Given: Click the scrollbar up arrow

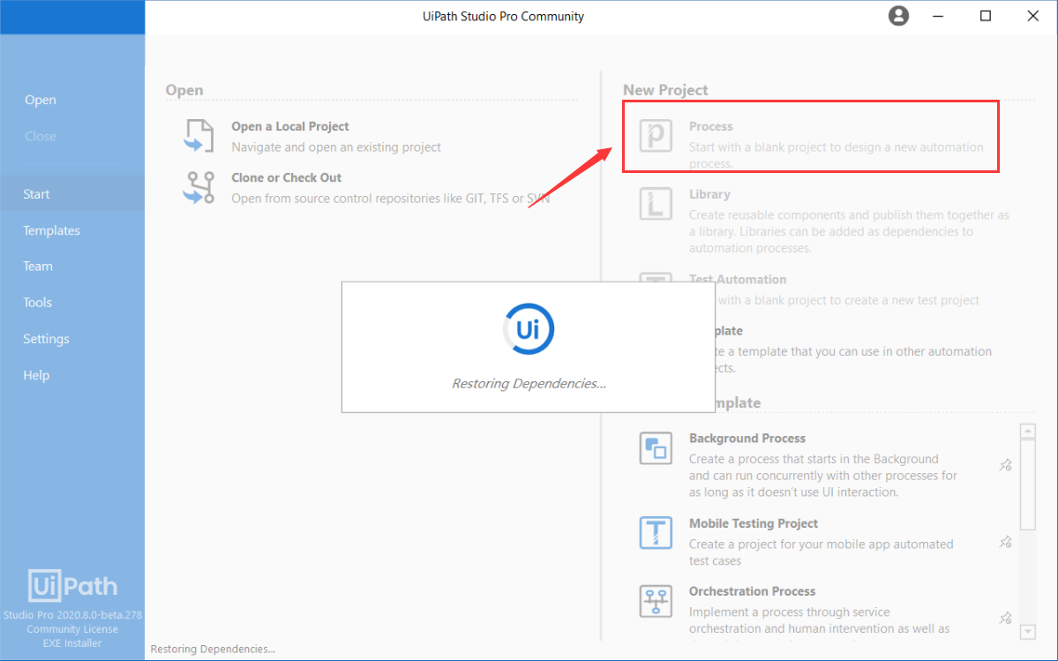Looking at the screenshot, I should click(x=1027, y=430).
